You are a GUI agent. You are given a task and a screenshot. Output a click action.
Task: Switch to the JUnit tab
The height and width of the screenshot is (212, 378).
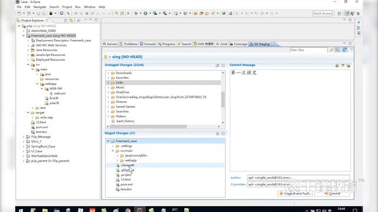(221, 44)
